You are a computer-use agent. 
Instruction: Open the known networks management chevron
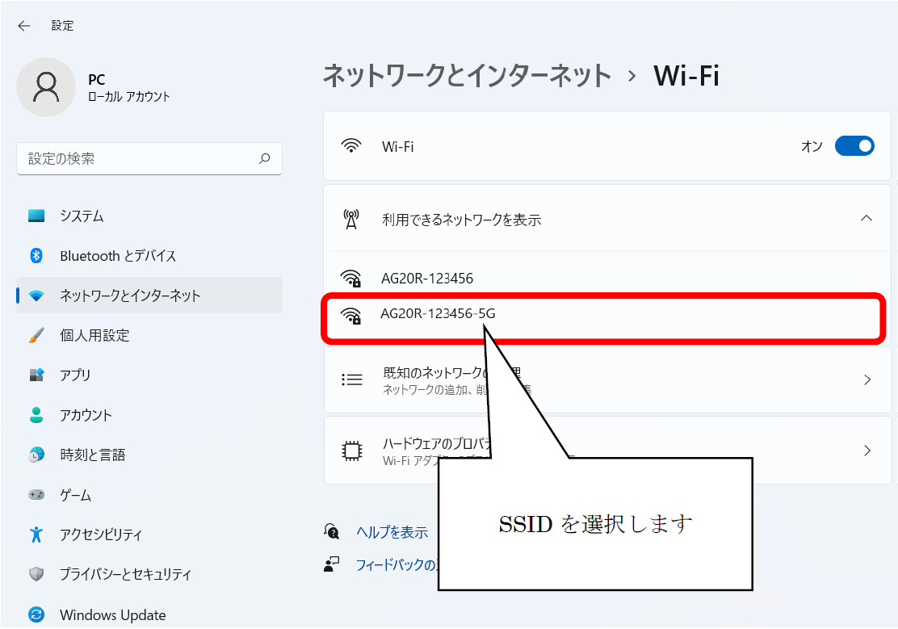click(x=867, y=379)
